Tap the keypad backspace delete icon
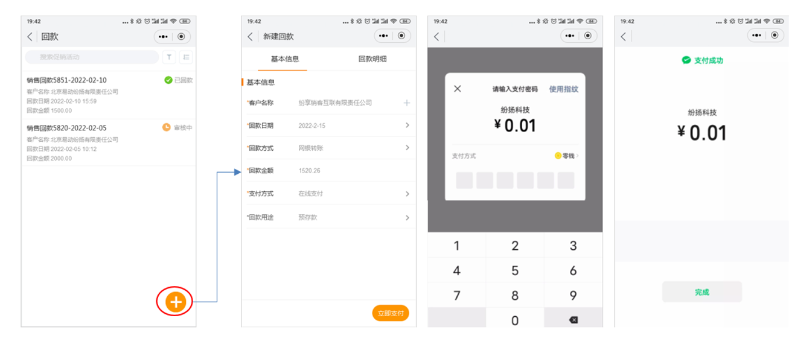 tap(573, 320)
